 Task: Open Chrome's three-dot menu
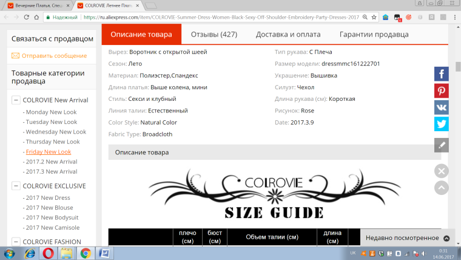coord(455,18)
